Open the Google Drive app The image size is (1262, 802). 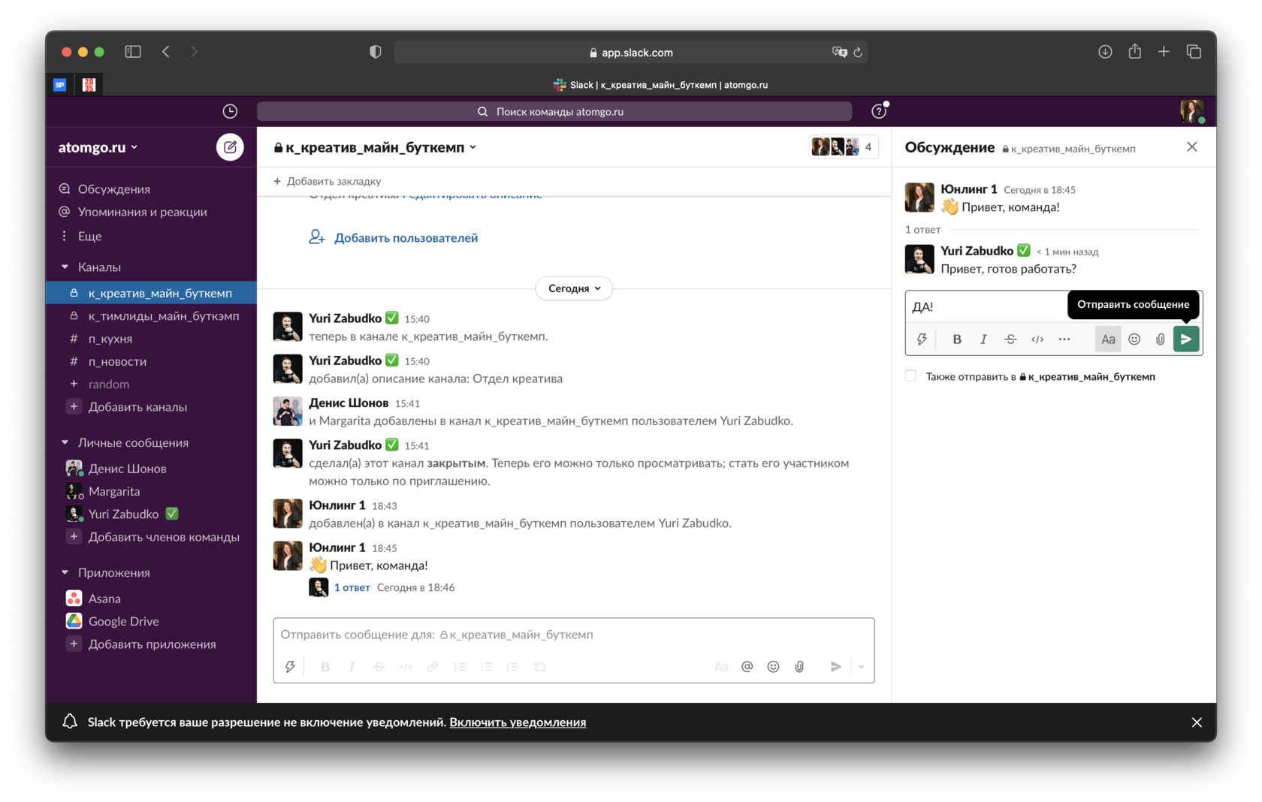pyautogui.click(x=151, y=622)
